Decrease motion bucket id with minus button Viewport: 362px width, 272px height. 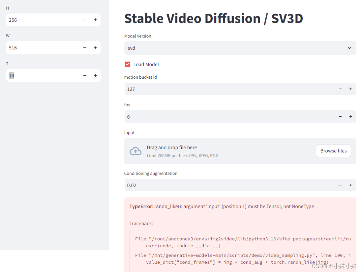pyautogui.click(x=340, y=89)
